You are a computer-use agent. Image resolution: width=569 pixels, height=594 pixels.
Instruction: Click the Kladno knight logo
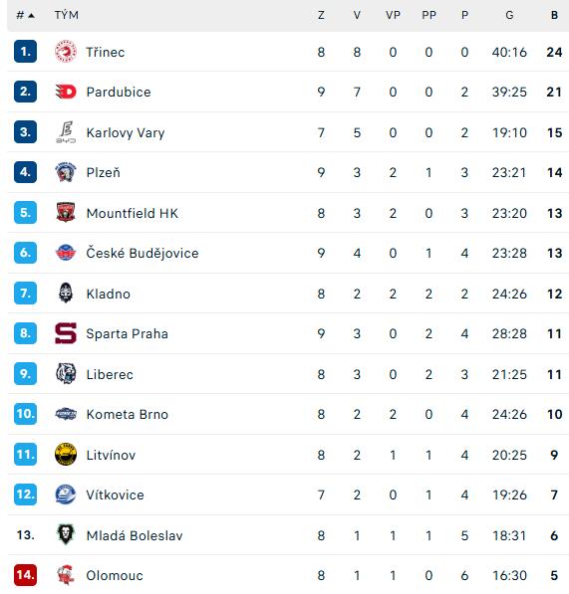(65, 293)
